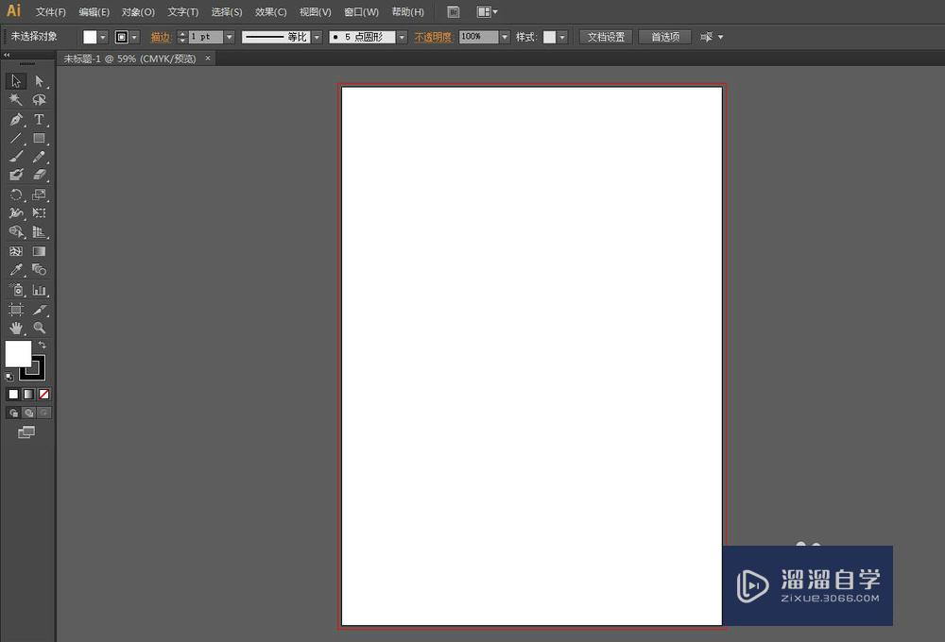Open the 效果(C) menu

pos(271,12)
